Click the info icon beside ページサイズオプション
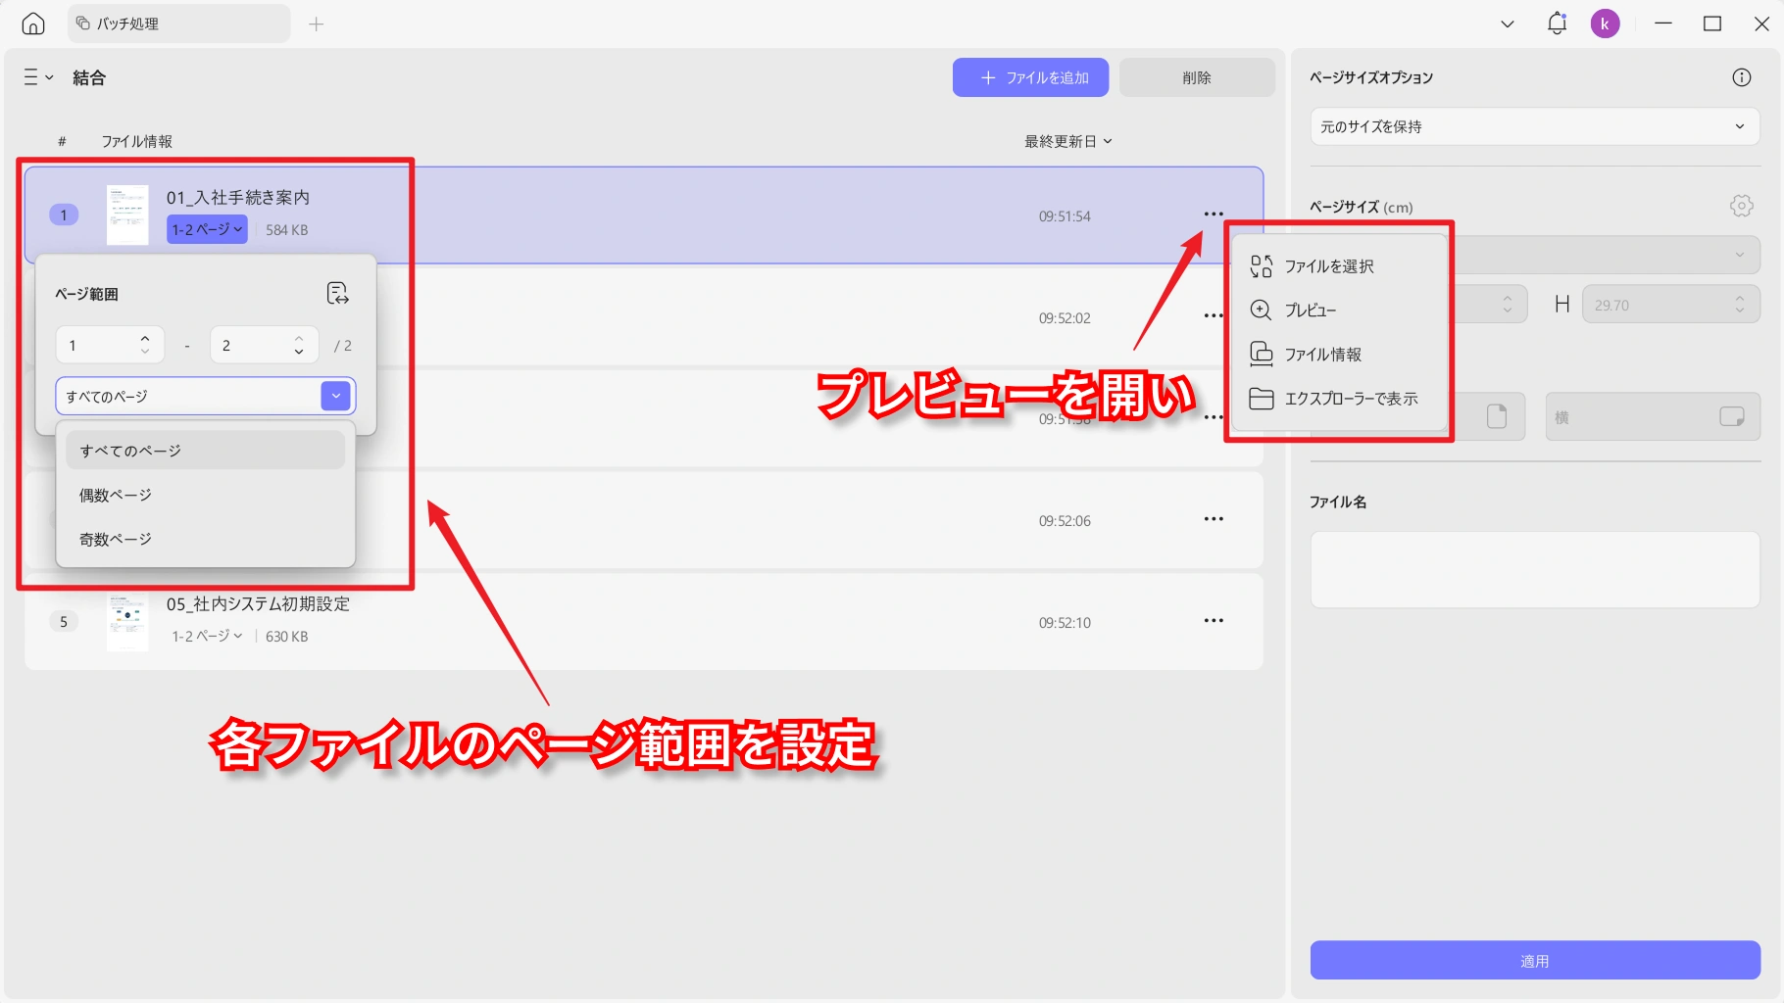The height and width of the screenshot is (1003, 1784). (x=1741, y=77)
